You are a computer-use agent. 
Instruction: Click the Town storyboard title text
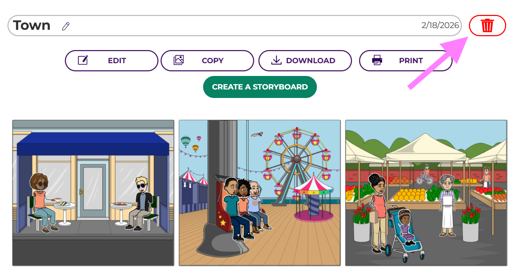pyautogui.click(x=32, y=26)
